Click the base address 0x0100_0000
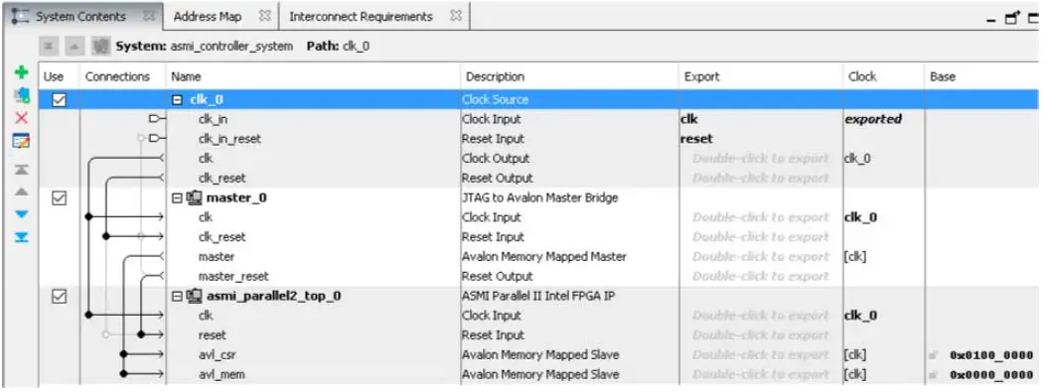The image size is (1048, 392). pyautogui.click(x=991, y=355)
